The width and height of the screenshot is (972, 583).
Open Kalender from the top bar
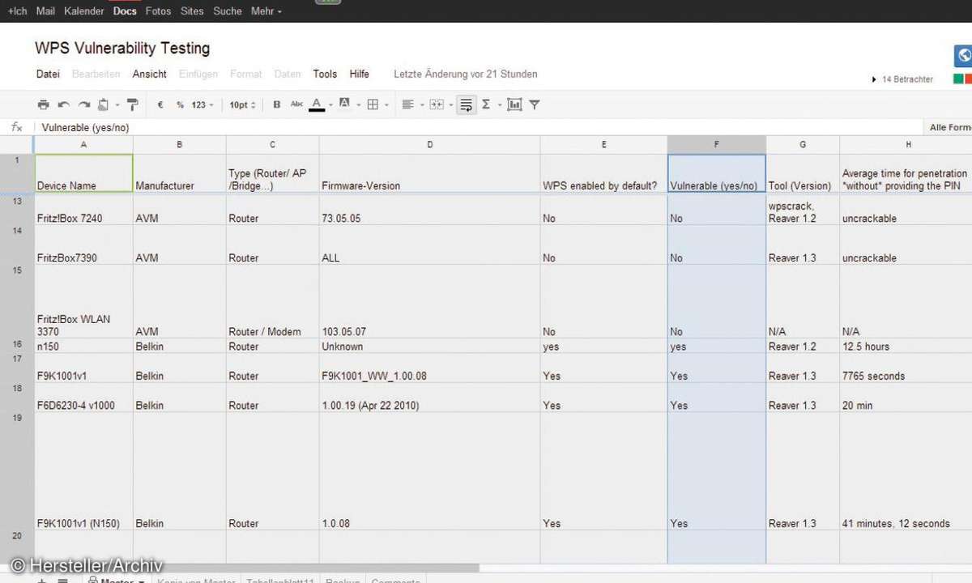point(84,11)
